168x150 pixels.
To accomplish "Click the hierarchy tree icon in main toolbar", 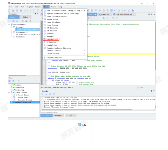I will pyautogui.click(x=119, y=11).
